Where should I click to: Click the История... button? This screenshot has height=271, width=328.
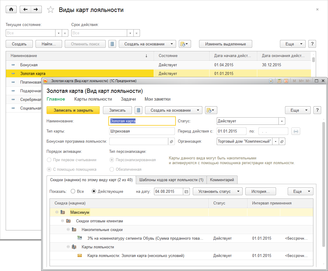point(260,191)
